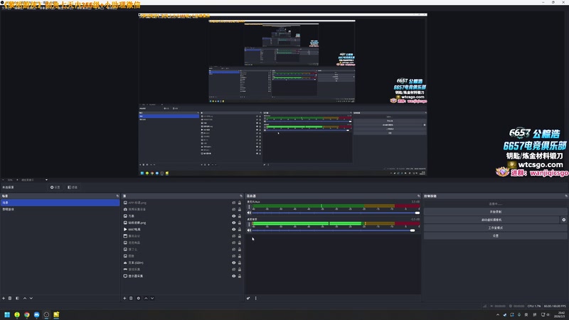The width and height of the screenshot is (569, 320).
Task: Hide the 文本 (GDI+) text source
Action: pos(234,262)
